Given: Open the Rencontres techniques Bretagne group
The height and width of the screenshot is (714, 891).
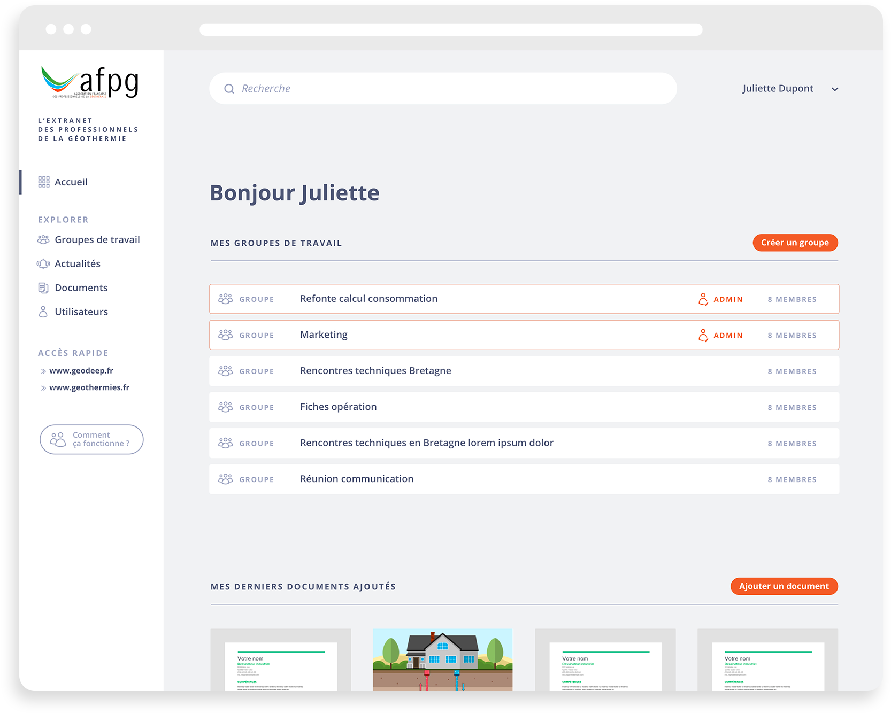Looking at the screenshot, I should 524,371.
